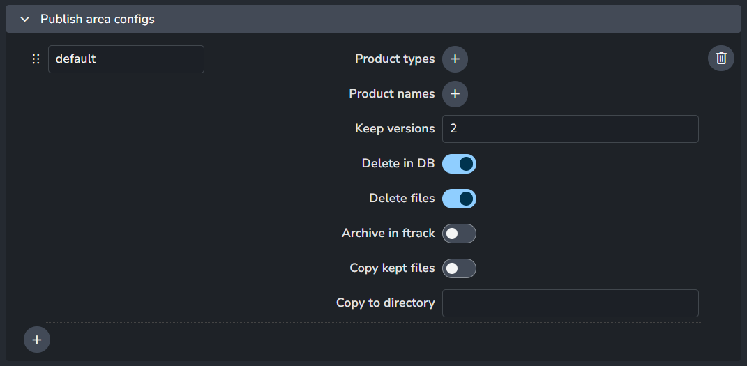747x366 pixels.
Task: Click the Publish area configs header title
Action: tap(97, 20)
